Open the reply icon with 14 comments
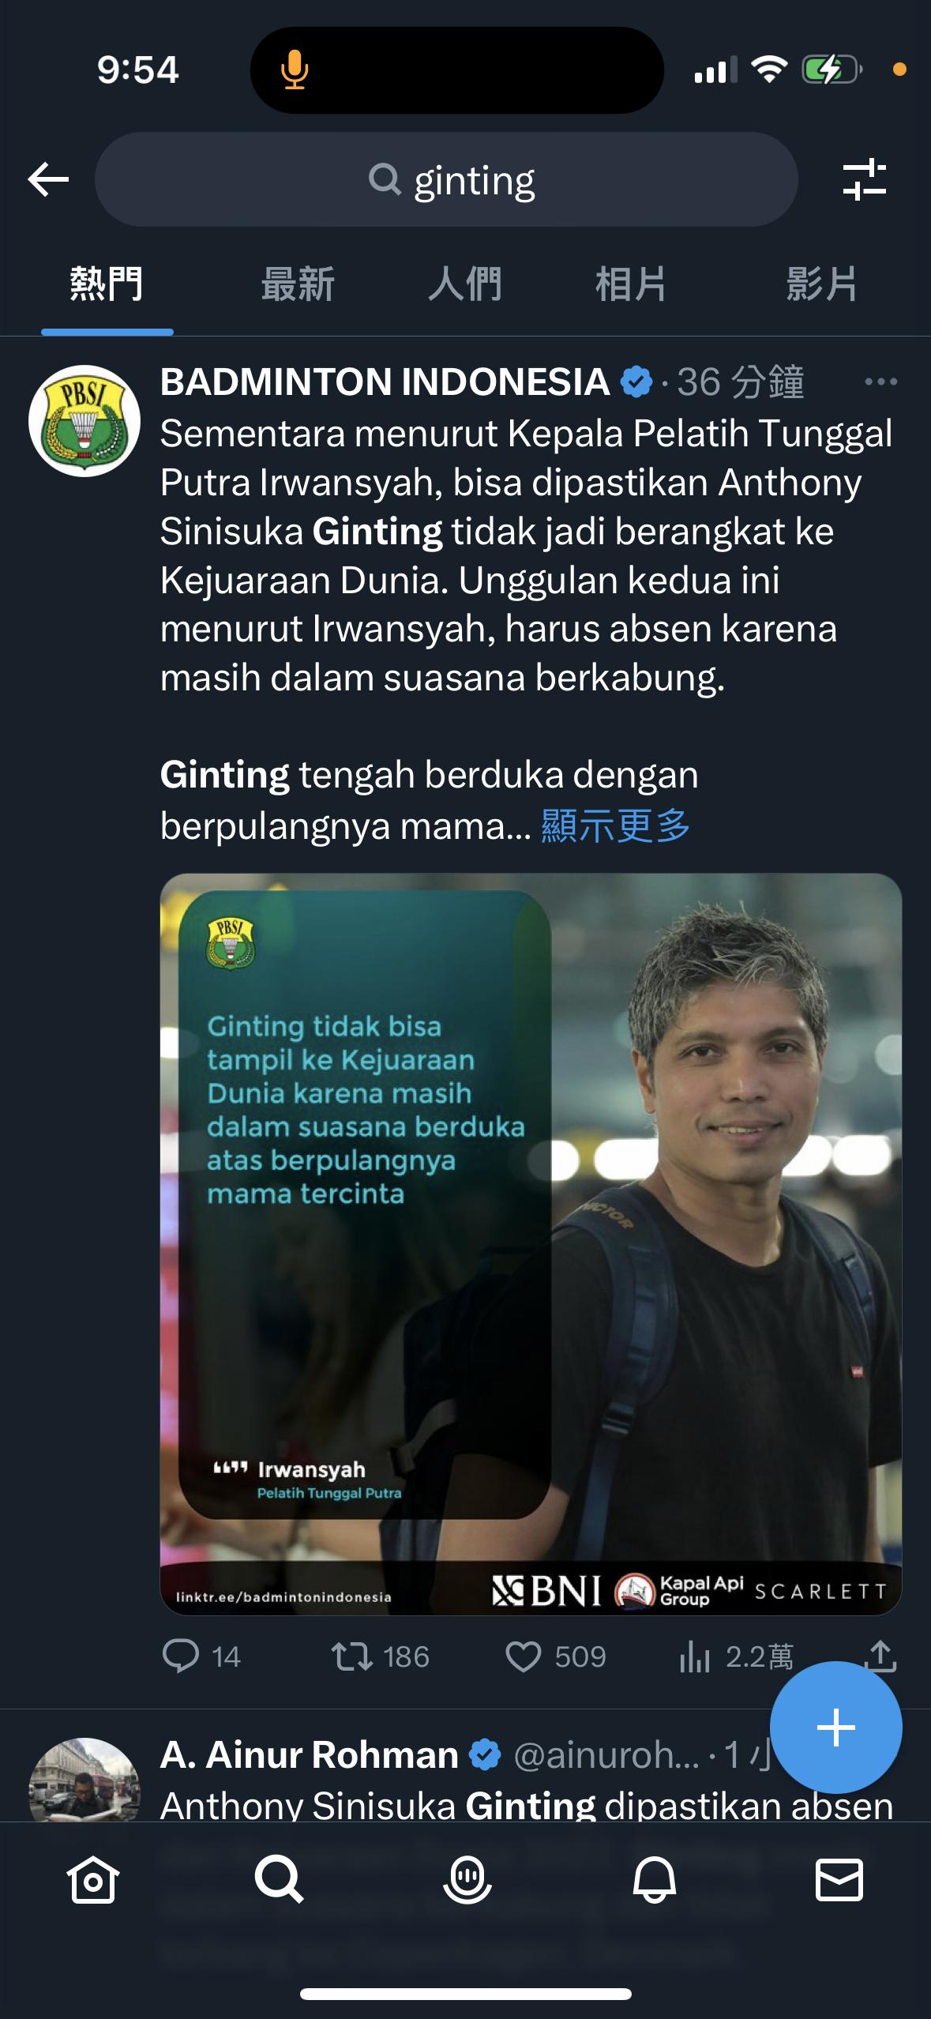 201,1656
